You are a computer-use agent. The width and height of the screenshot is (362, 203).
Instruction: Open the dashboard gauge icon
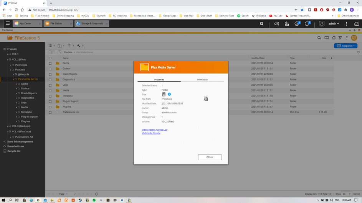pyautogui.click(x=357, y=23)
